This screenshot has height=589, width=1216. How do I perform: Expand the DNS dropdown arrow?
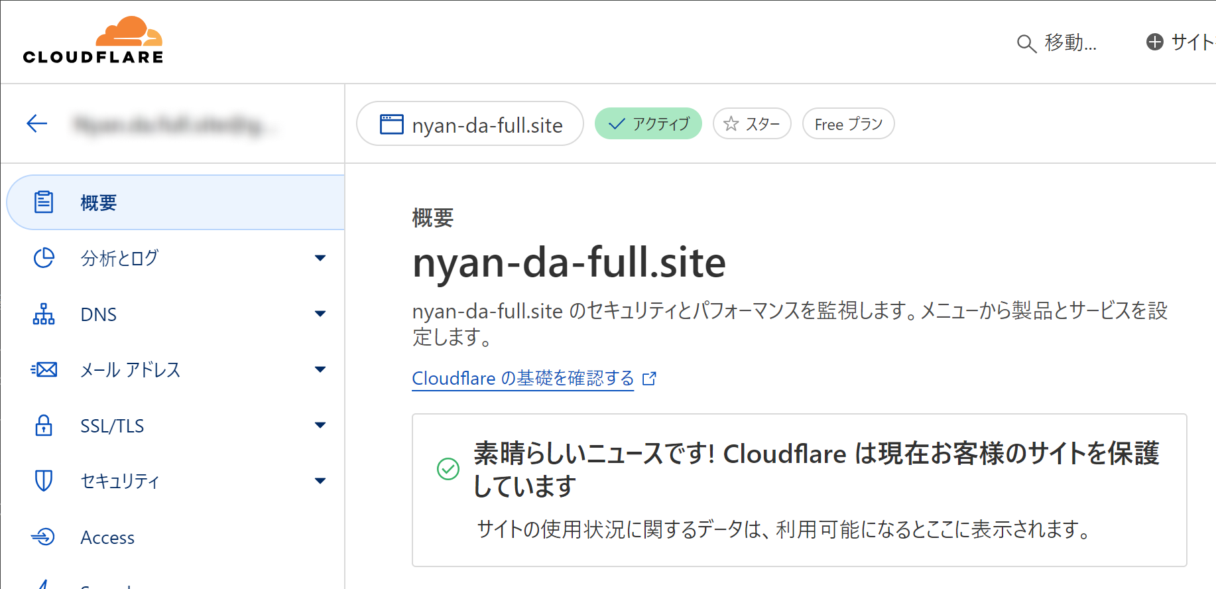[x=320, y=314]
